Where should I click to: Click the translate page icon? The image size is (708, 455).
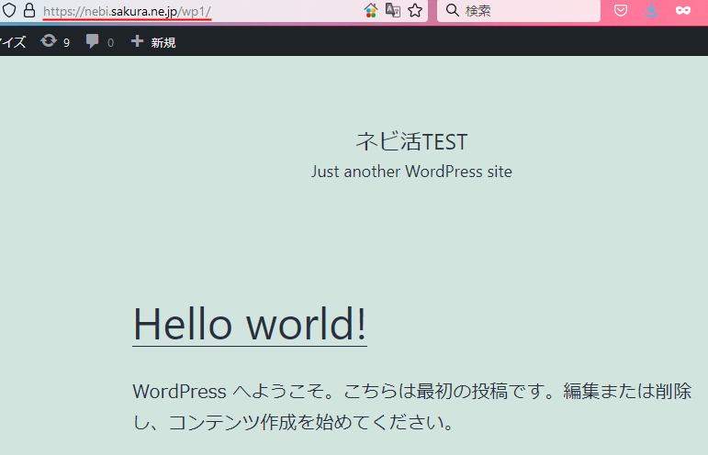click(x=393, y=11)
